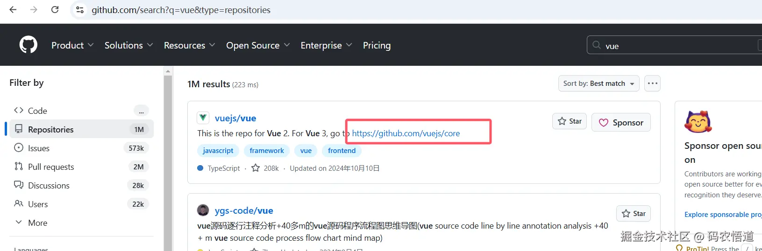Filter results by Issues
This screenshot has height=251, width=762.
[x=81, y=148]
